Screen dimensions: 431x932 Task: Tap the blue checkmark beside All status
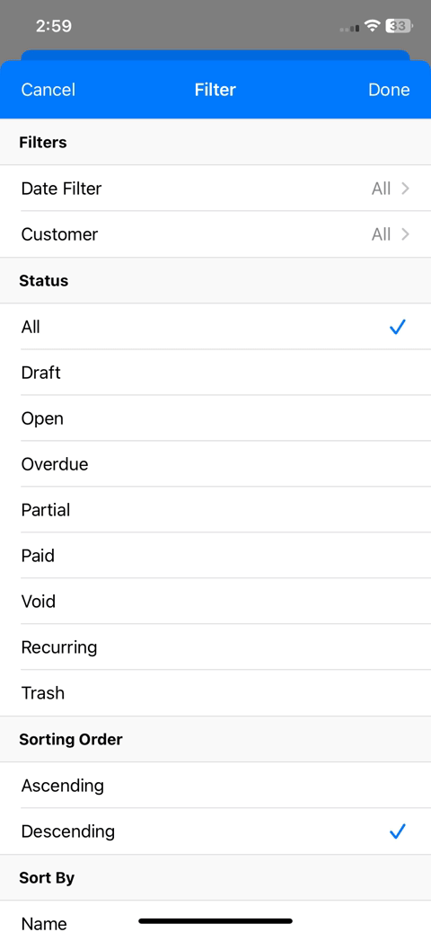[x=397, y=326]
